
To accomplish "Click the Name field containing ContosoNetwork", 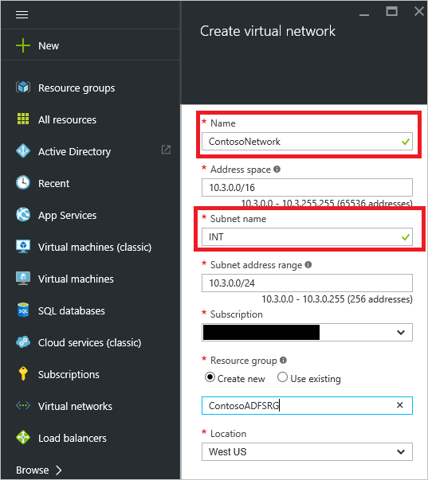I will point(307,141).
